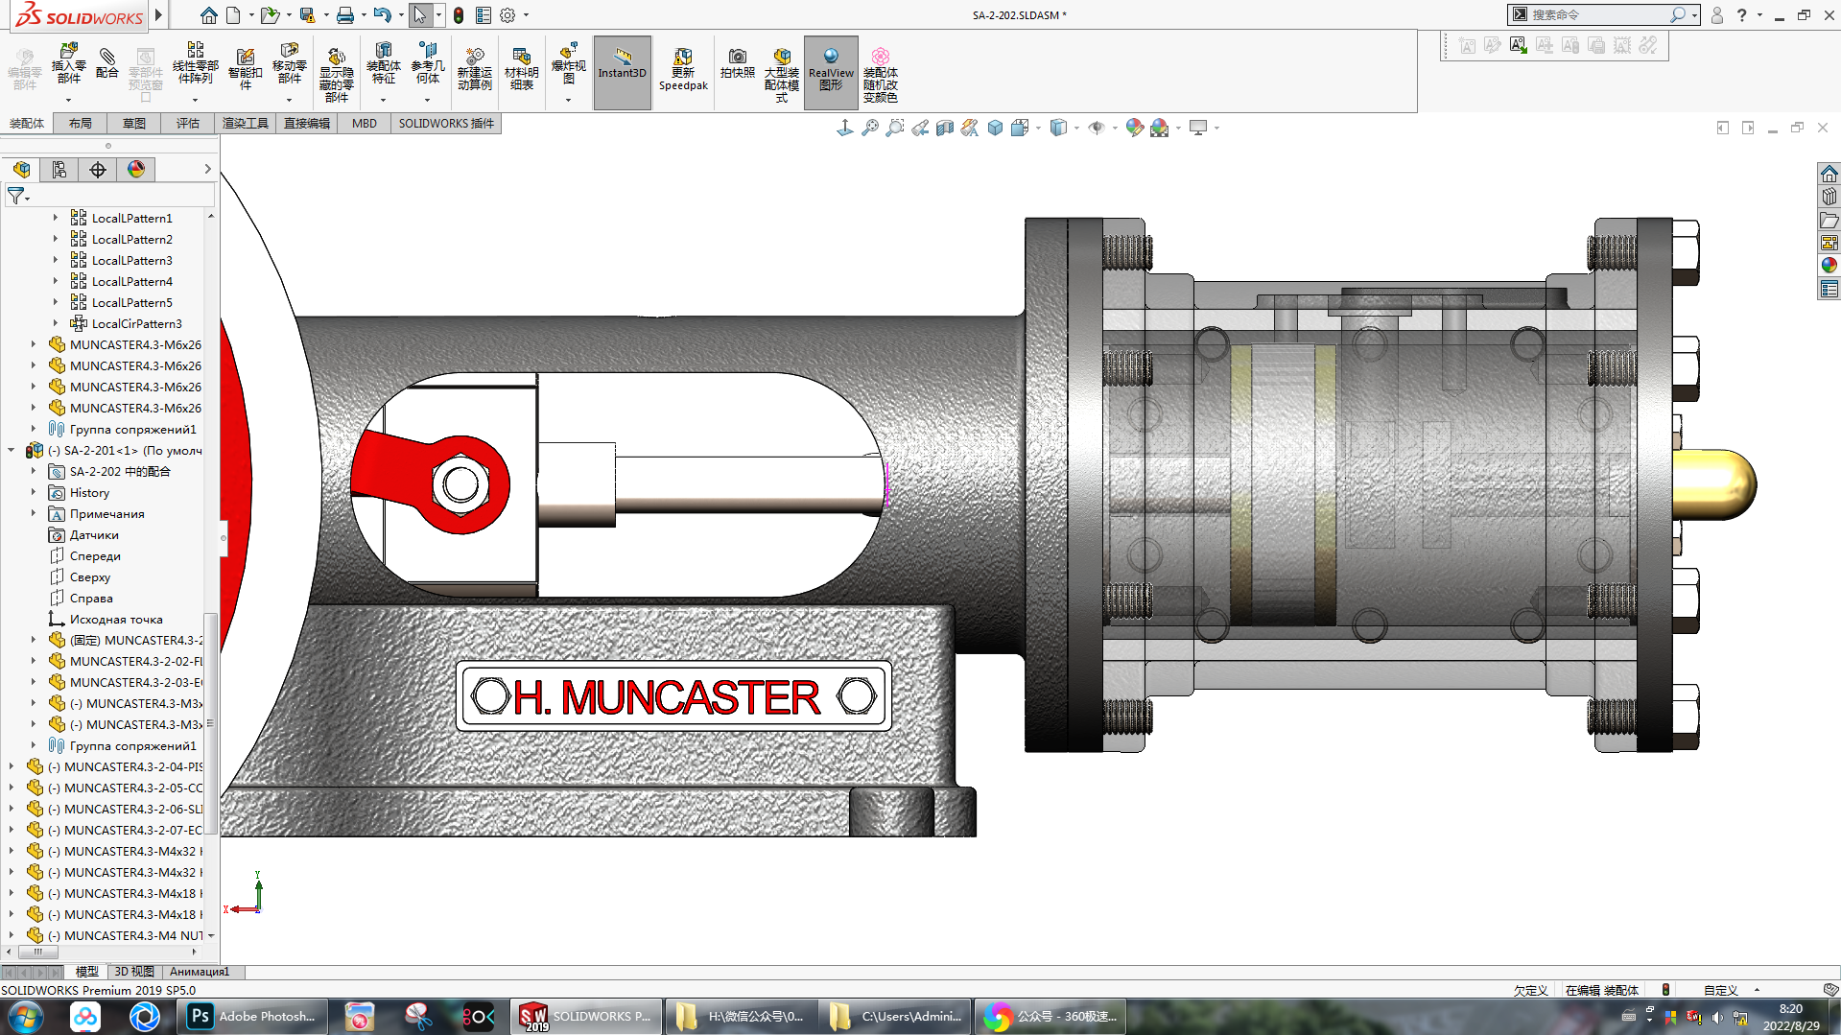The image size is (1841, 1035).
Task: Expand the Примечания node
Action: 34,513
